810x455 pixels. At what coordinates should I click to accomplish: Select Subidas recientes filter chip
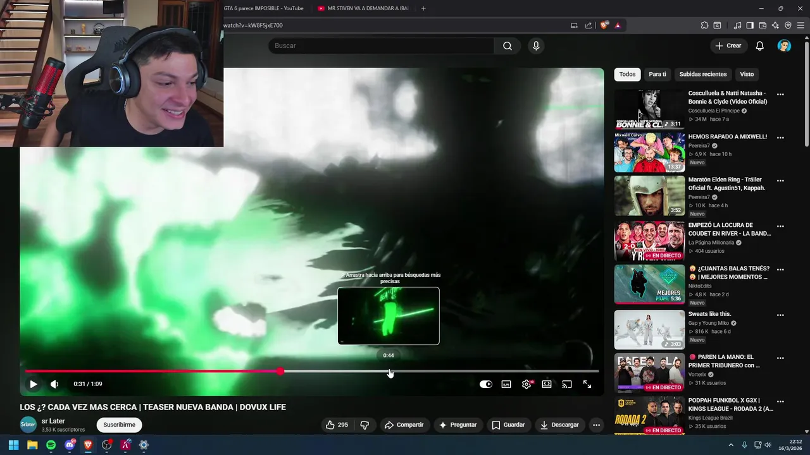(702, 75)
